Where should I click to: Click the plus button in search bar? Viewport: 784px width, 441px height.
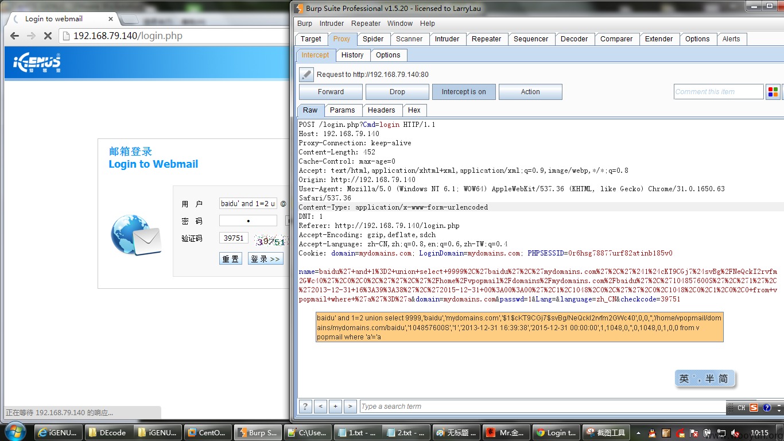pyautogui.click(x=336, y=406)
